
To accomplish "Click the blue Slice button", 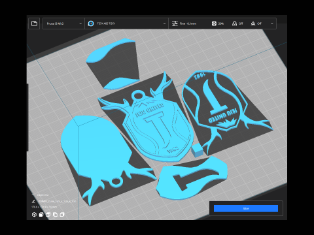I will 246,208.
